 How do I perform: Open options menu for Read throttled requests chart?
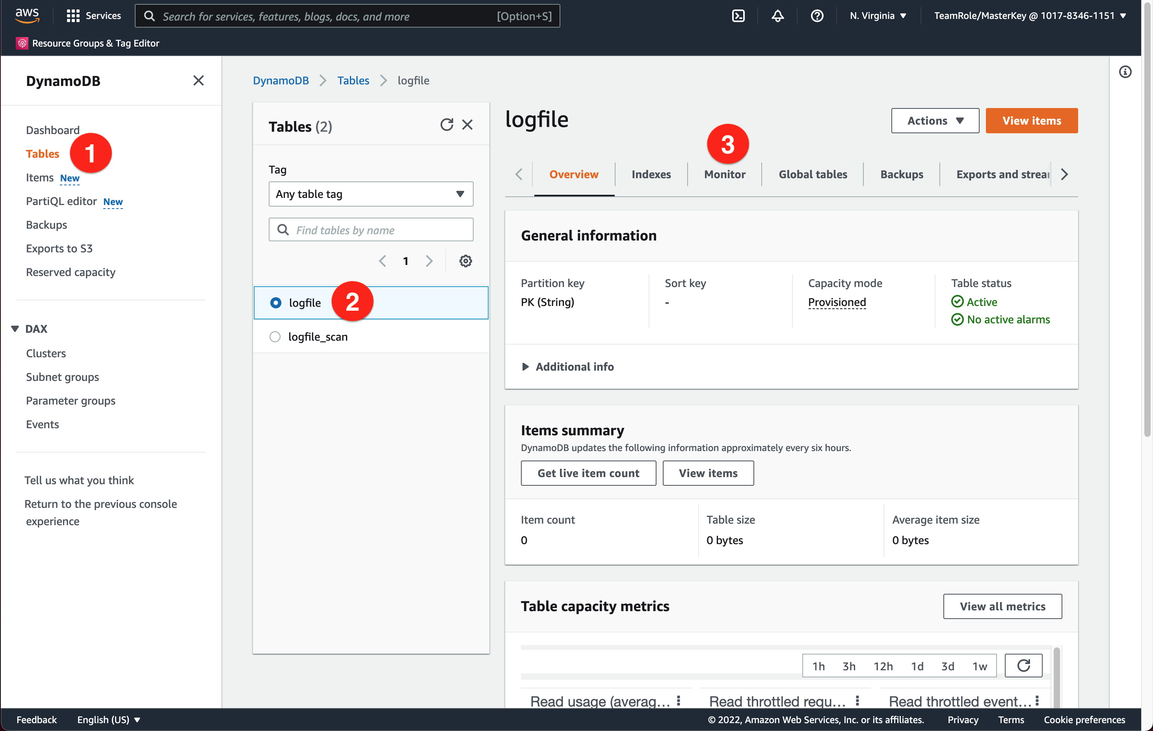[857, 701]
